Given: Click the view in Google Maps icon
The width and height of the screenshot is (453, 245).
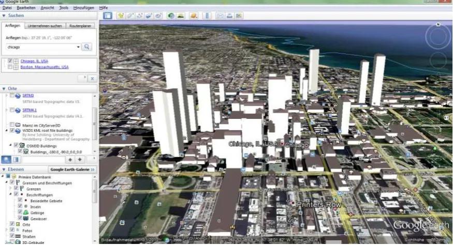Looking at the screenshot, I should 239,16.
